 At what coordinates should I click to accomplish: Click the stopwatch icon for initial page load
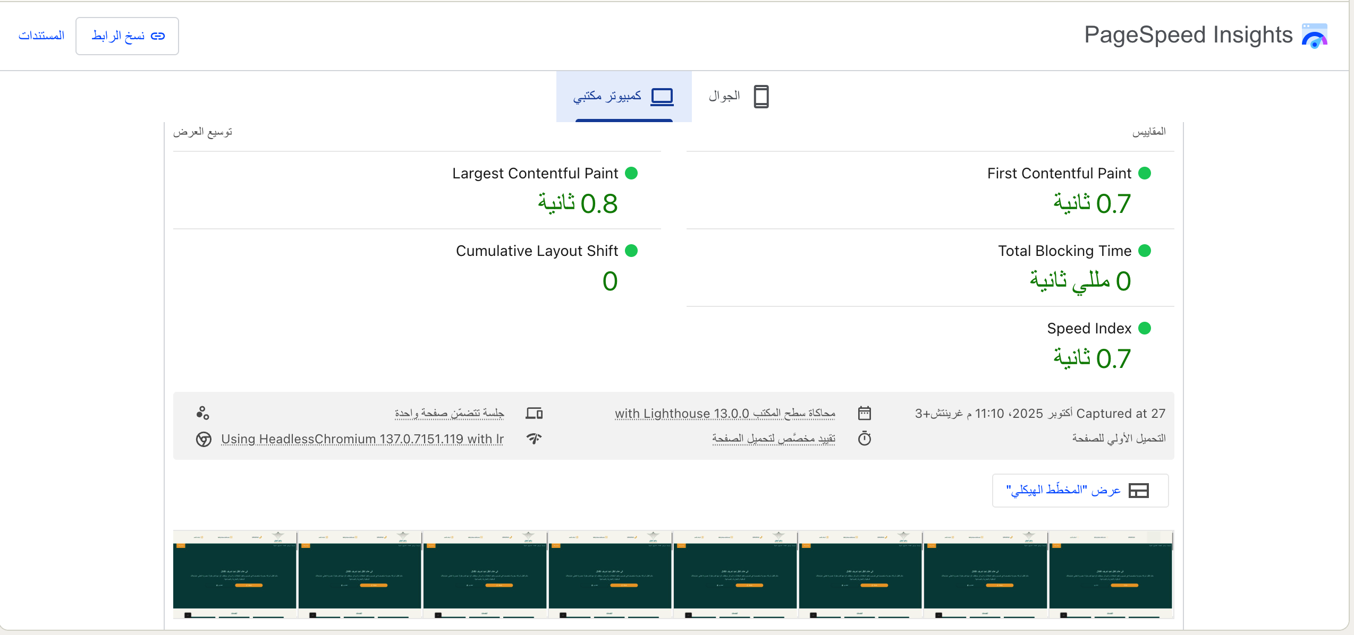[x=865, y=439]
